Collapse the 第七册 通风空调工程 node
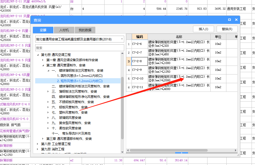 tap(38, 55)
